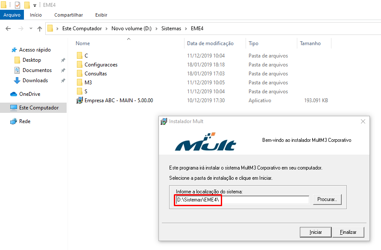Click Finalizar button in installer
Viewport: 381px width, 250px height.
348,232
